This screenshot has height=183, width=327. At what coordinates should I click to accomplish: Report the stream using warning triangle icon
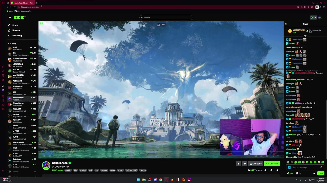pos(271,170)
